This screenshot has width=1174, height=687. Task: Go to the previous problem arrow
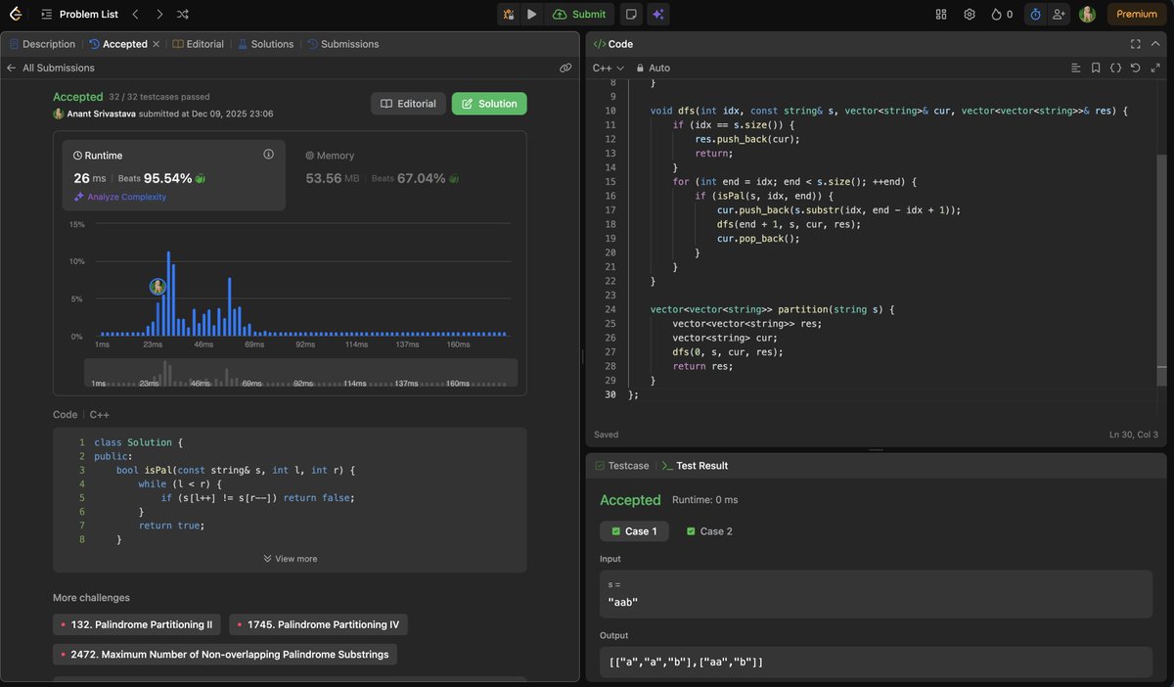(x=136, y=15)
